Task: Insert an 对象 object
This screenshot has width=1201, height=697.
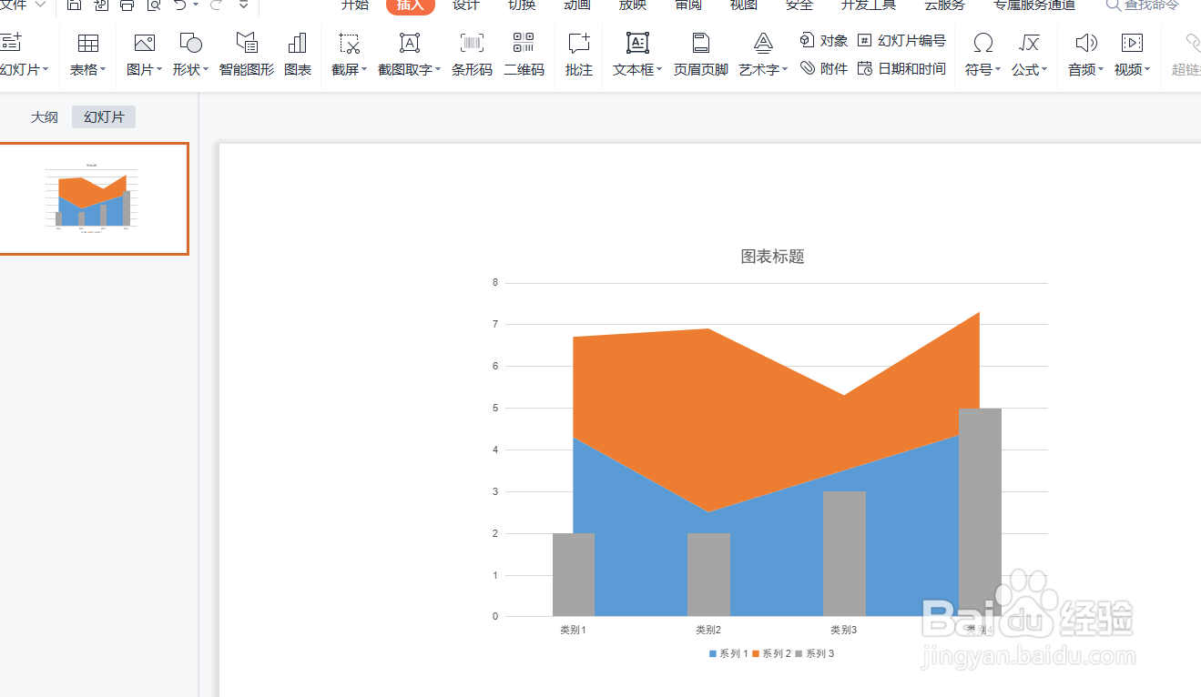Action: [x=823, y=40]
